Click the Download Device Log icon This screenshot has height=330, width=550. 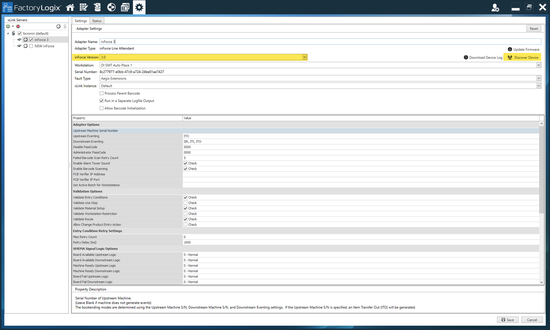tap(466, 57)
